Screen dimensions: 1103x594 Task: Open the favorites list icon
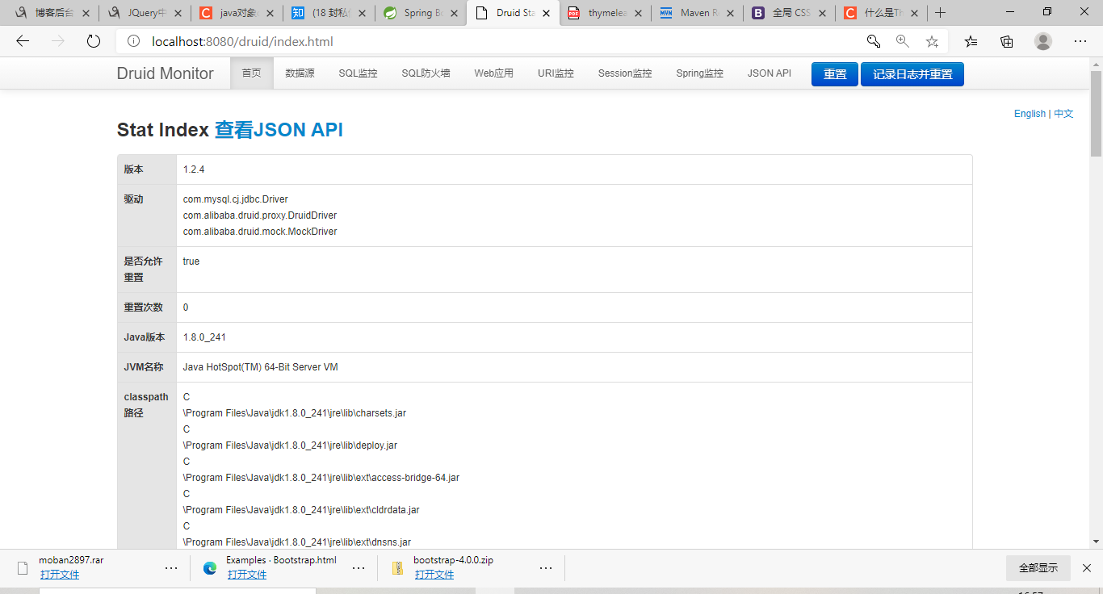(971, 41)
